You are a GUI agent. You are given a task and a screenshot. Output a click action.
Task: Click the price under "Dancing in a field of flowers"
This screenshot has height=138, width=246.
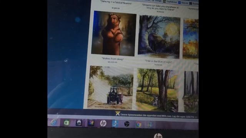116,8
